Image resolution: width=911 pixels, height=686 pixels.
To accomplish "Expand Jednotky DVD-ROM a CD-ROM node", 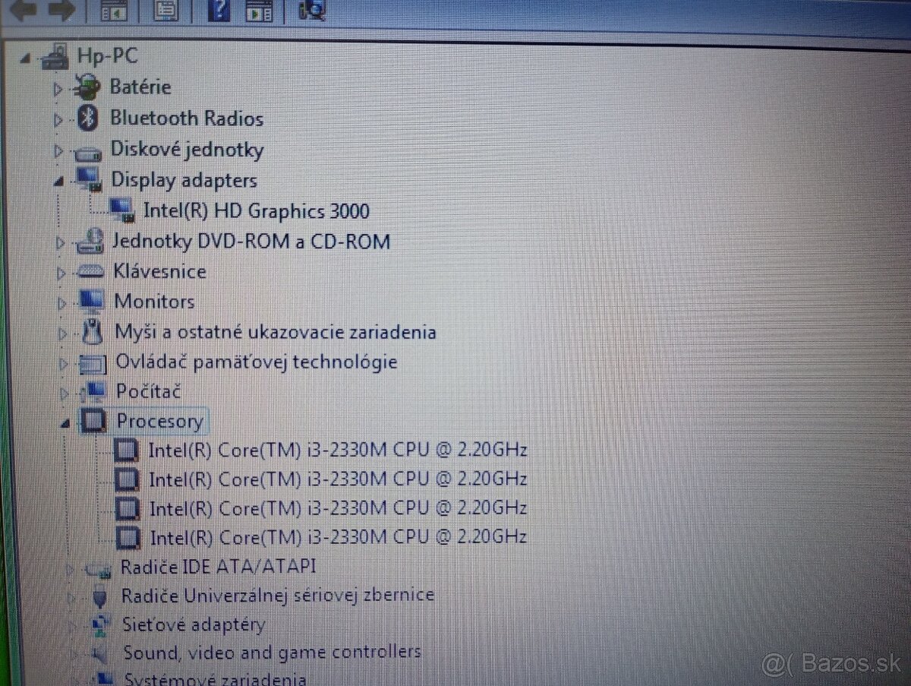I will pos(60,244).
